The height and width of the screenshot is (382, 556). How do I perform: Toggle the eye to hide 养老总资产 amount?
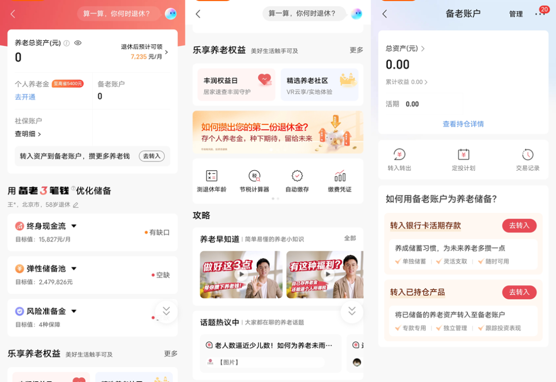(78, 43)
